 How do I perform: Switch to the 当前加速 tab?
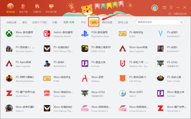11,22
